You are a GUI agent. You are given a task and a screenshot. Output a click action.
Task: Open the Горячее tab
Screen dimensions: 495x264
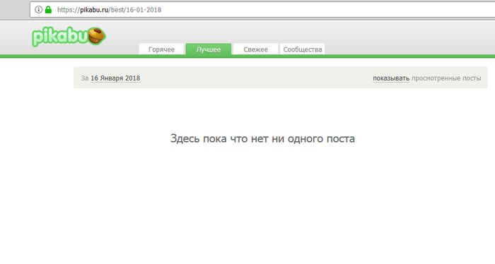click(161, 49)
